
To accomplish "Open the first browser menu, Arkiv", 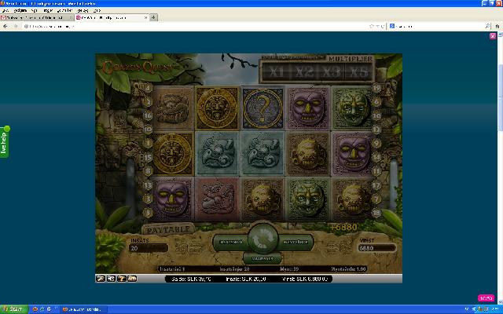I will coord(6,10).
